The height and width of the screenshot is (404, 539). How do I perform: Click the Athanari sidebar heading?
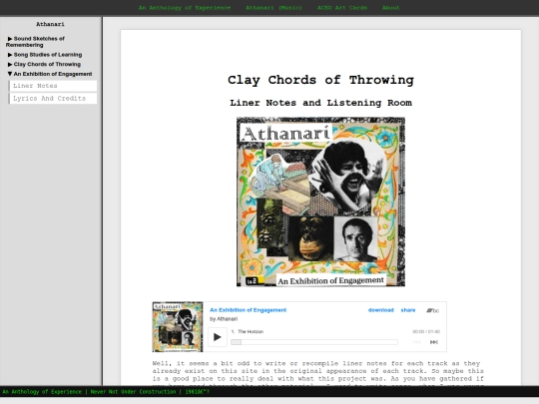pyautogui.click(x=50, y=24)
